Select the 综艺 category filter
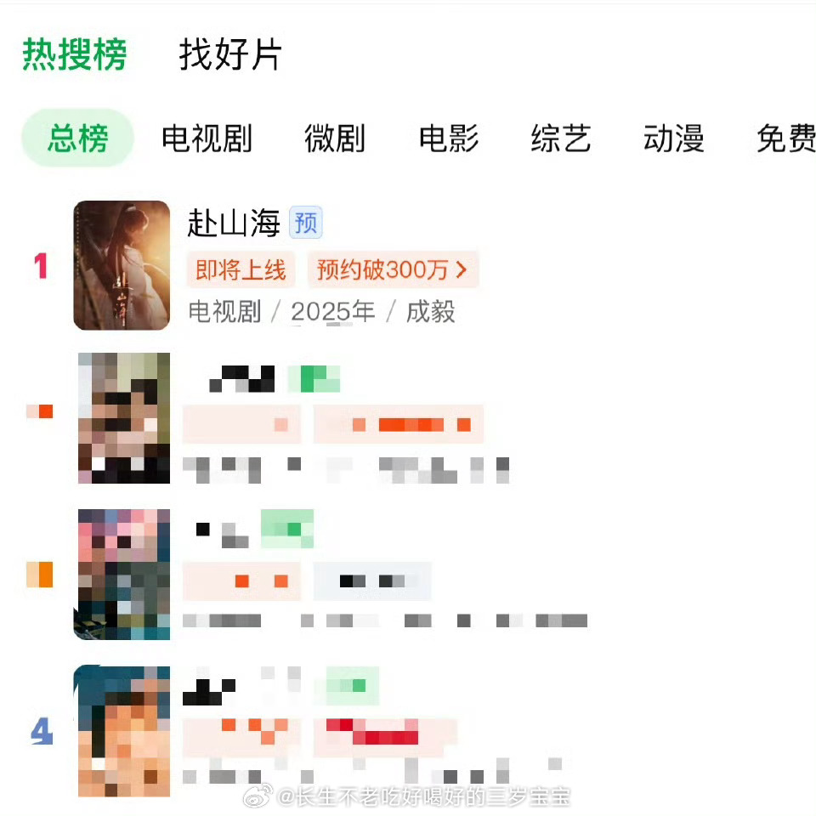Screen dimensions: 816x816 coord(561,139)
